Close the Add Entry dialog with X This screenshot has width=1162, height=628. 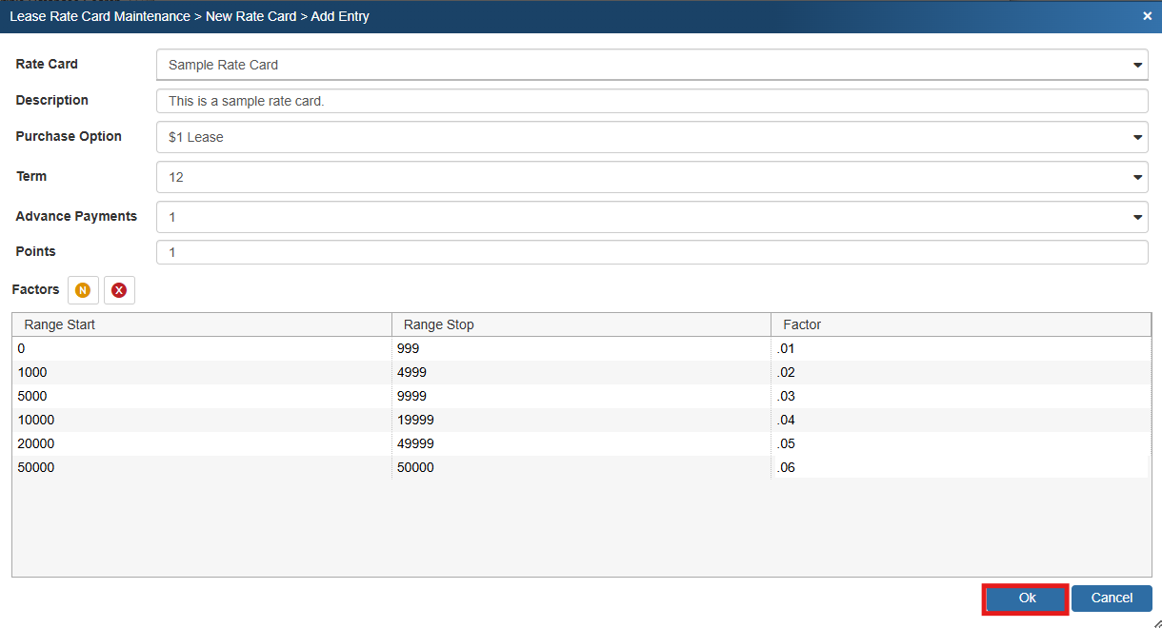coord(1147,16)
